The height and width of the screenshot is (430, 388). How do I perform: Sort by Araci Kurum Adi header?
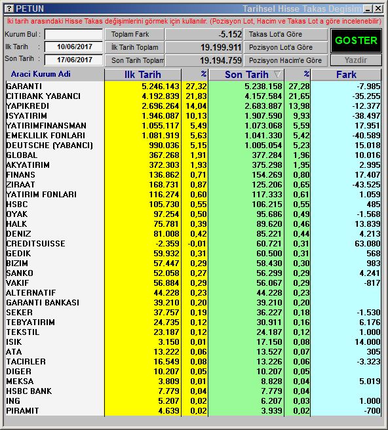41,74
